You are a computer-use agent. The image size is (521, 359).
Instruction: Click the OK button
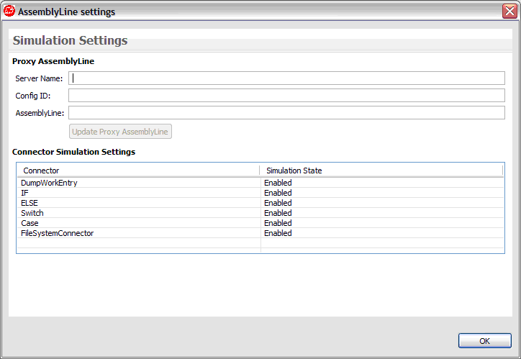485,341
